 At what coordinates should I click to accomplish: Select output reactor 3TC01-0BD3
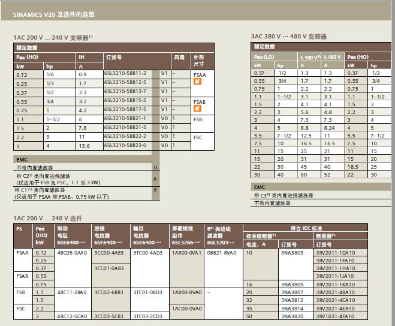coord(148,292)
